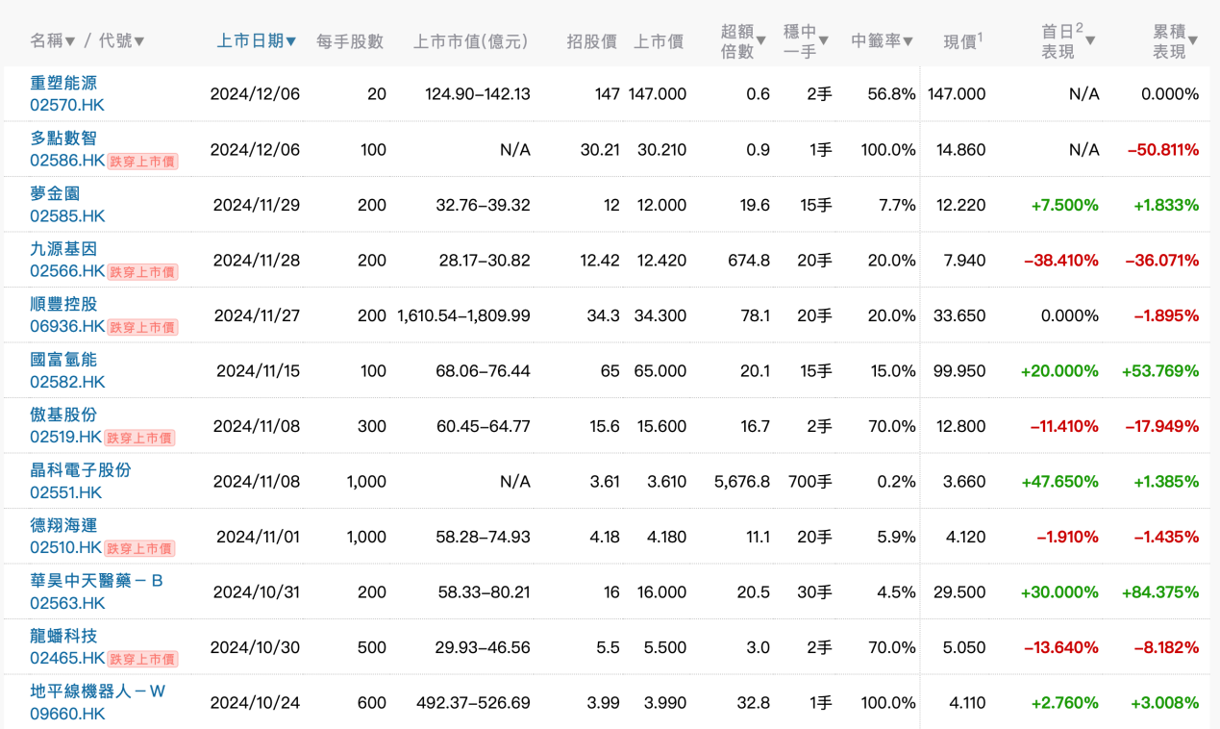Open 國富氫能 stock page

tap(63, 360)
